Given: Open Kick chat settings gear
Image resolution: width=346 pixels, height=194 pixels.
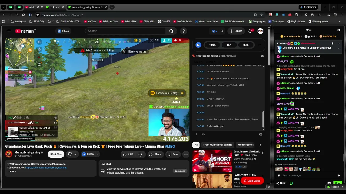Looking at the screenshot, I should coord(329,183).
